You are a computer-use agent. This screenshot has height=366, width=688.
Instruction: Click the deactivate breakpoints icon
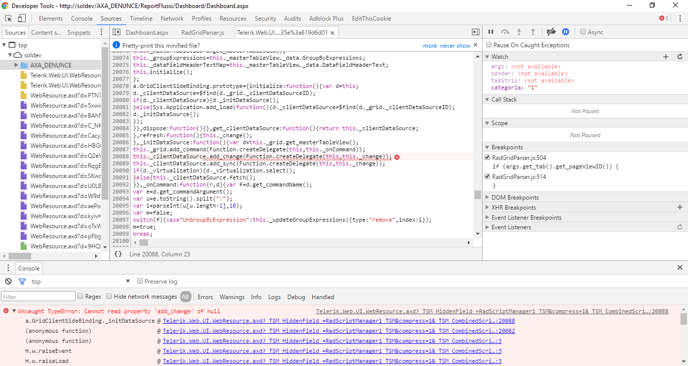click(551, 32)
